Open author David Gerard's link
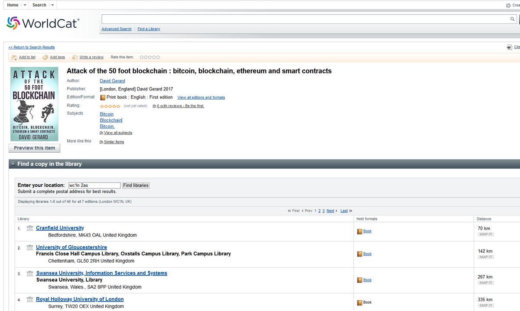520x311 pixels. pos(112,81)
